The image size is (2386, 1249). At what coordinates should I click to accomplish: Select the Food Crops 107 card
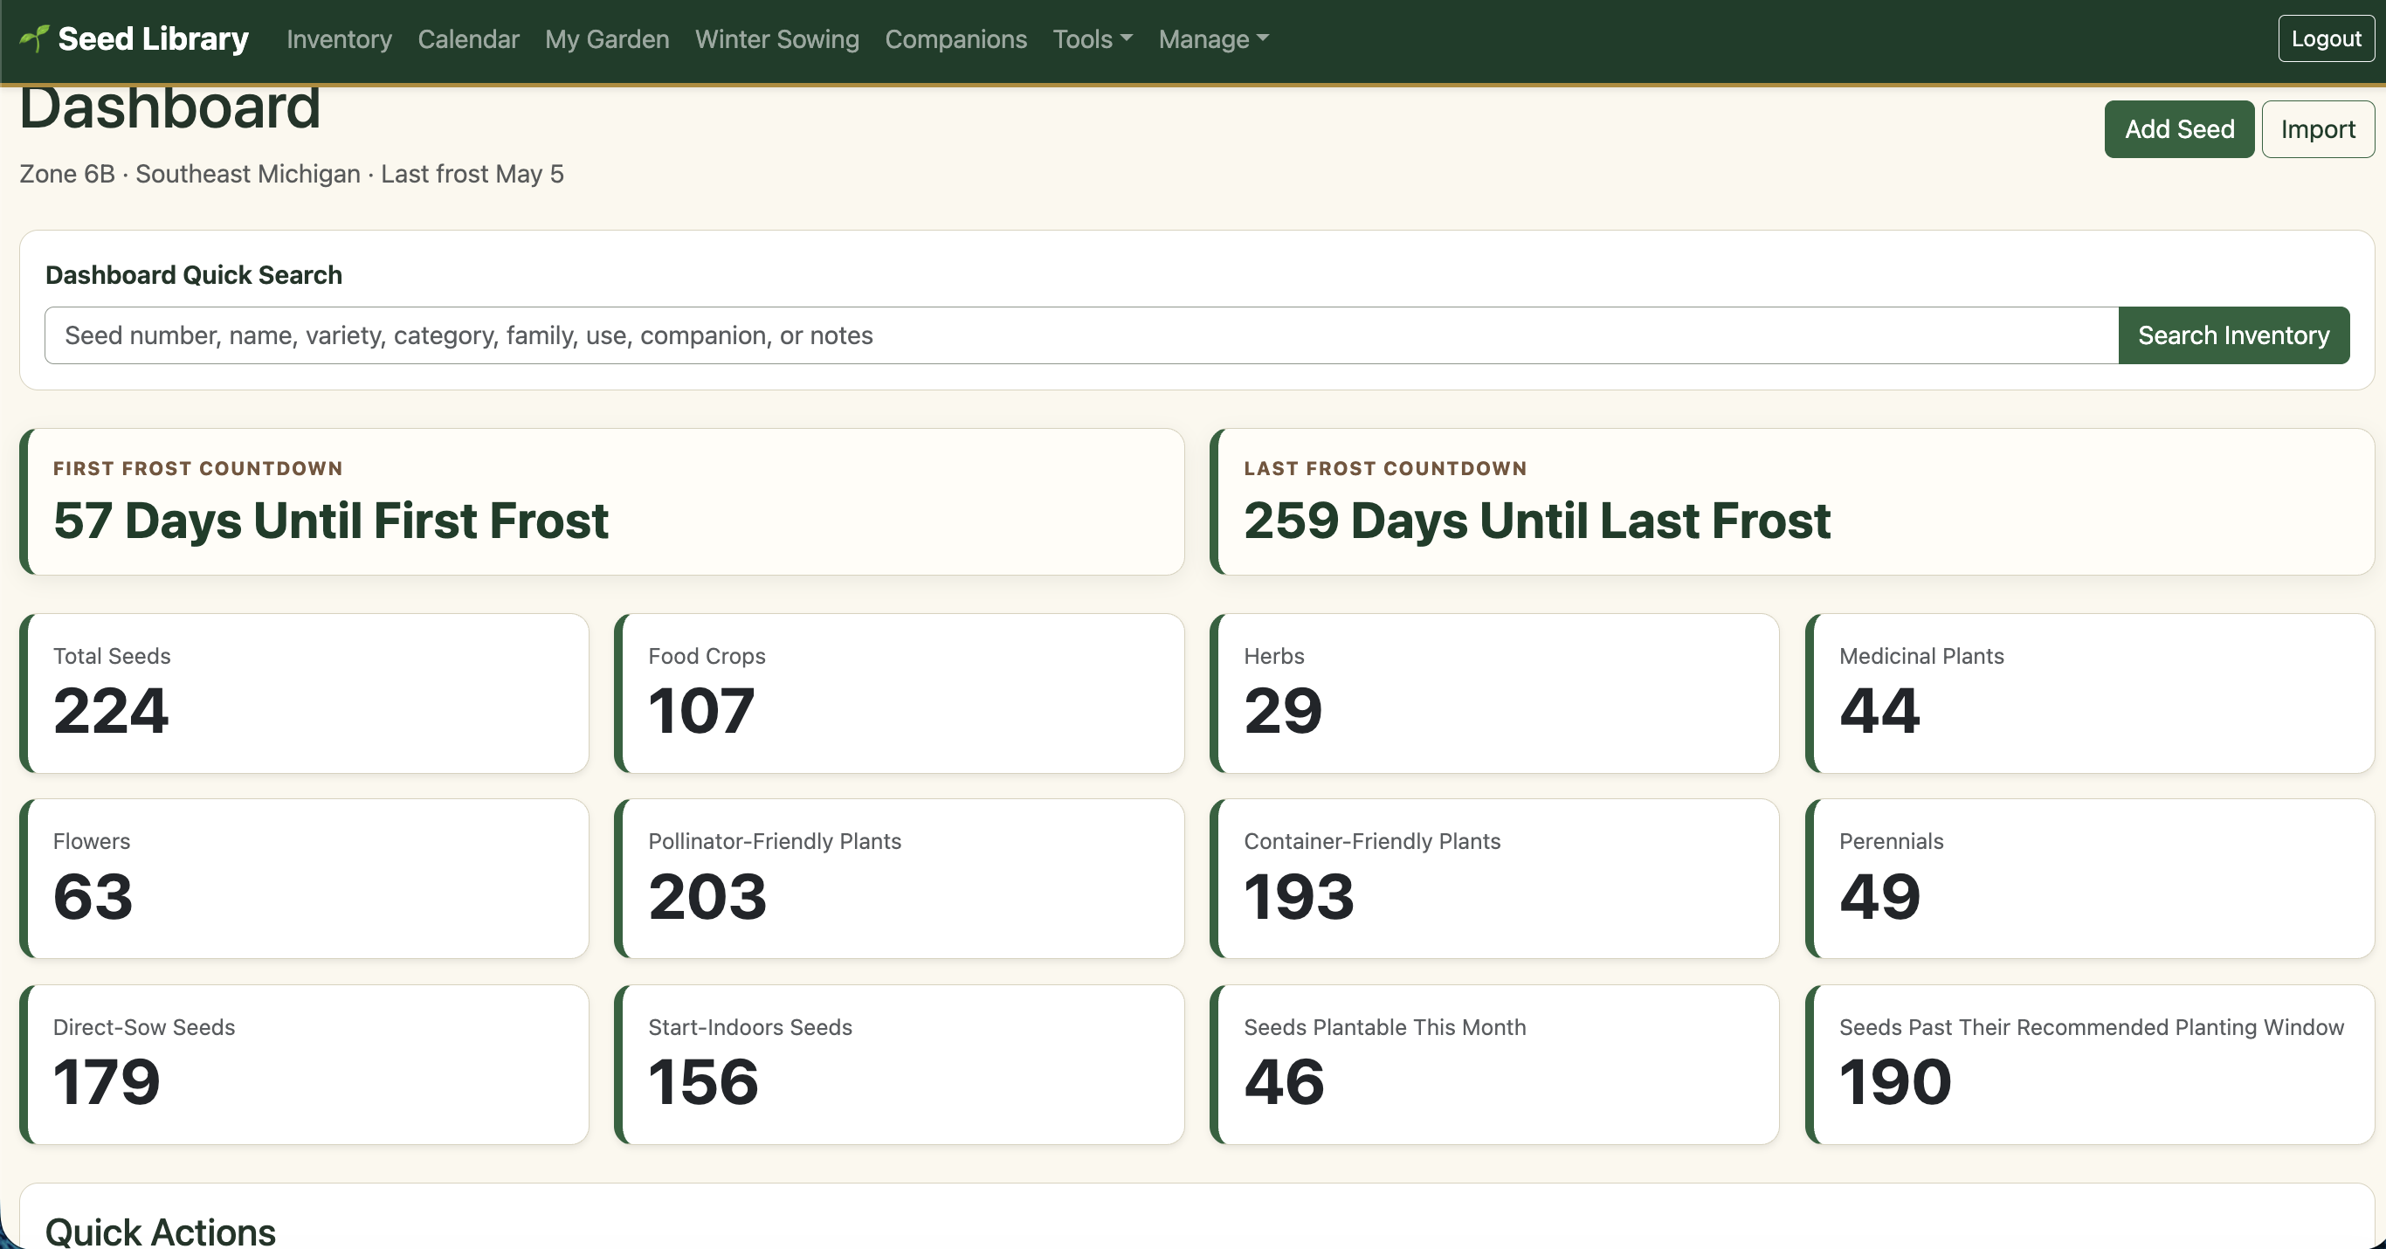[x=900, y=694]
